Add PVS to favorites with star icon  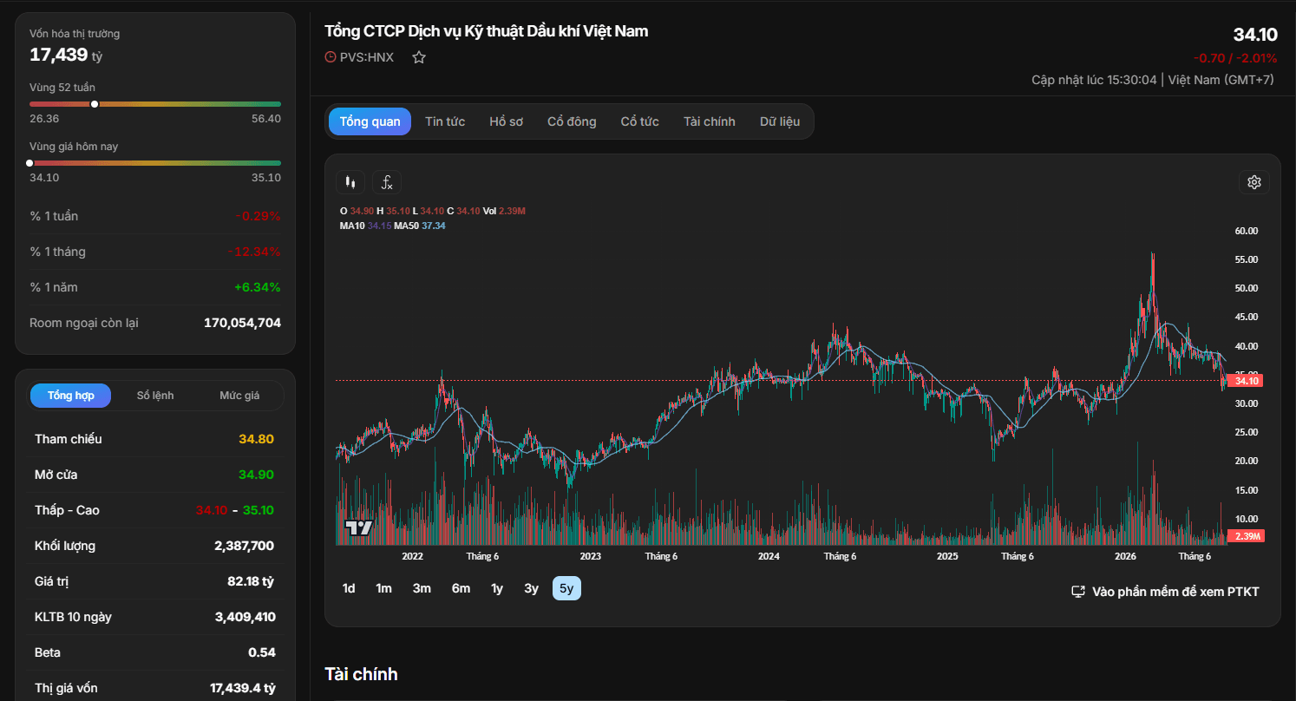419,57
